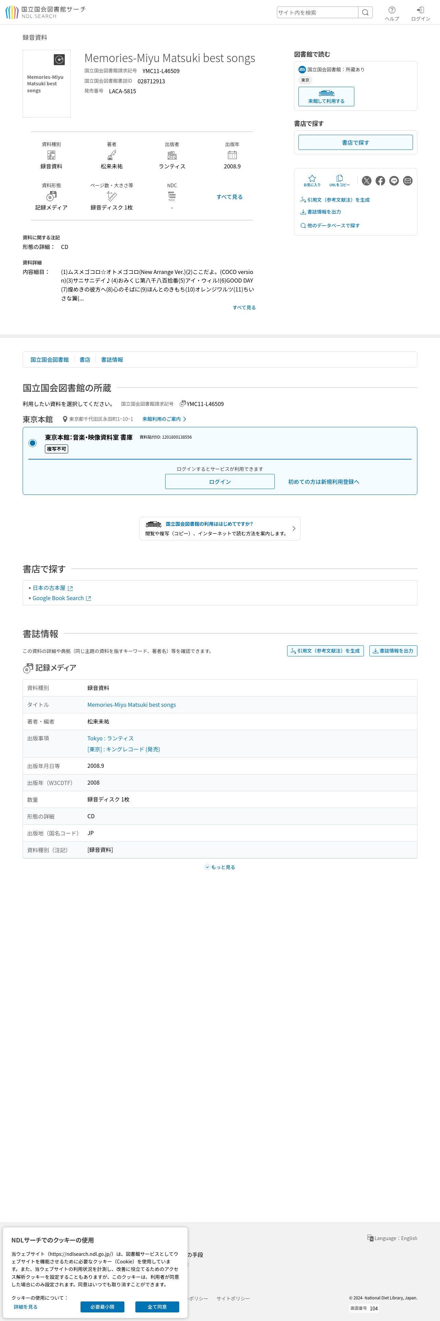The width and height of the screenshot is (440, 1321).
Task: Click the cover thumbnail disc icon
Action: (59, 60)
